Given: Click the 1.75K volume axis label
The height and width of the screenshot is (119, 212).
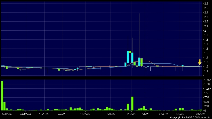Looking at the screenshot, I should coord(208,80).
